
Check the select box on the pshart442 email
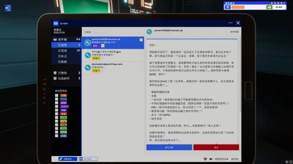(x=141, y=40)
